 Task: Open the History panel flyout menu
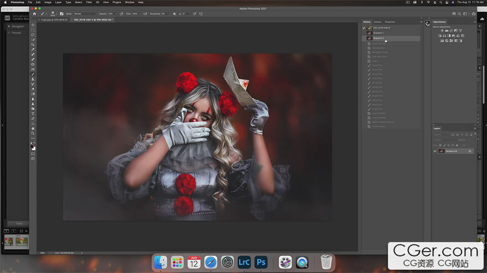421,22
